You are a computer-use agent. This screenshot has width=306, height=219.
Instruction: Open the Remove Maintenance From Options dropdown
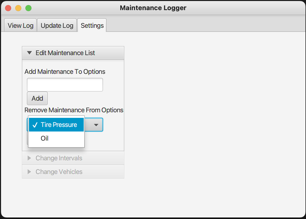tap(96, 125)
